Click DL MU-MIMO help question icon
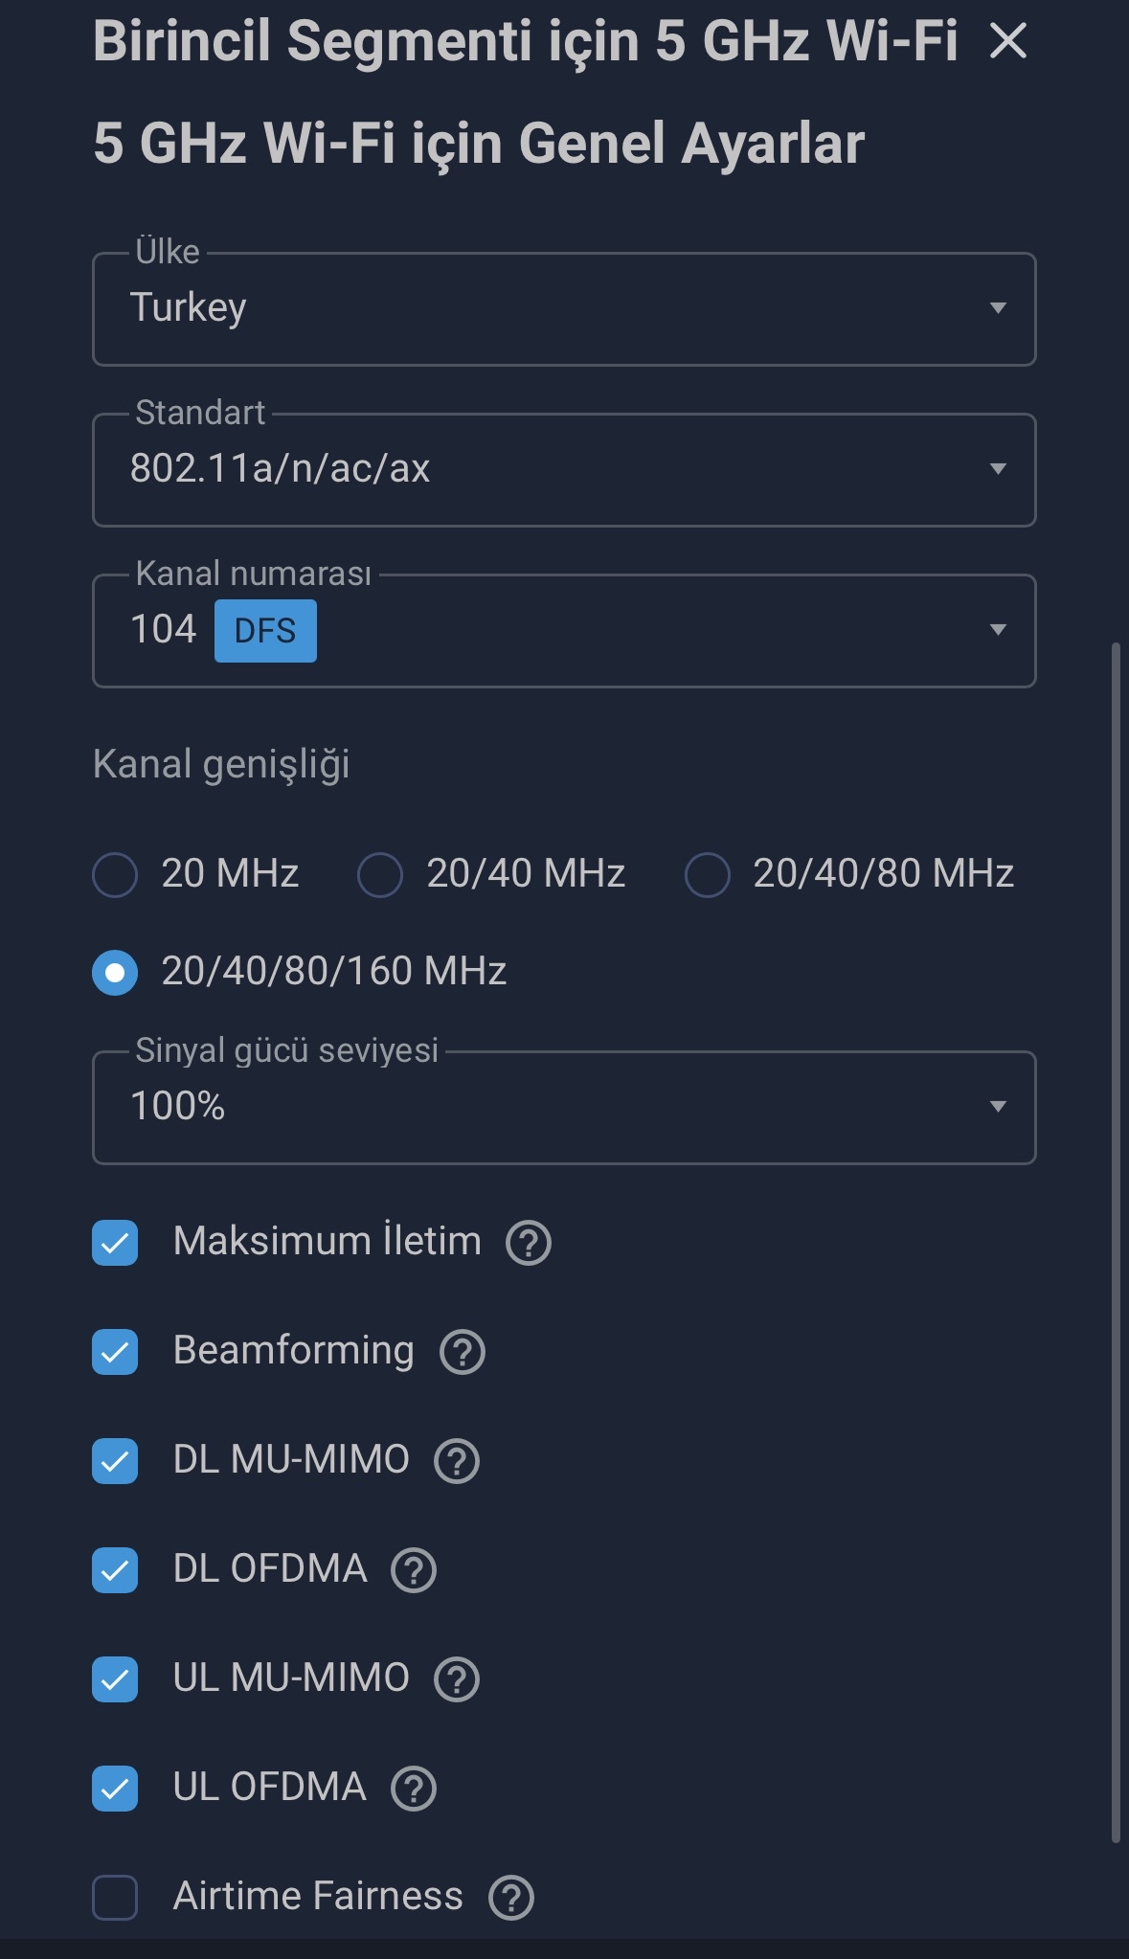Image resolution: width=1129 pixels, height=1959 pixels. tap(457, 1461)
